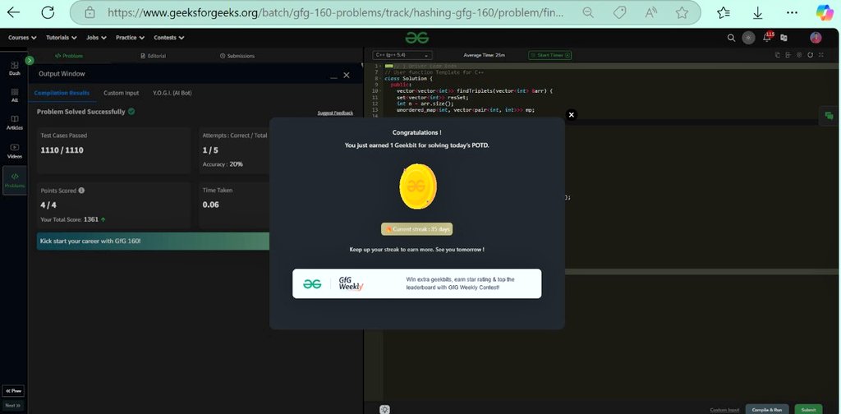Click the lightbulb hint icon below the editor
This screenshot has height=414, width=841.
(x=384, y=409)
